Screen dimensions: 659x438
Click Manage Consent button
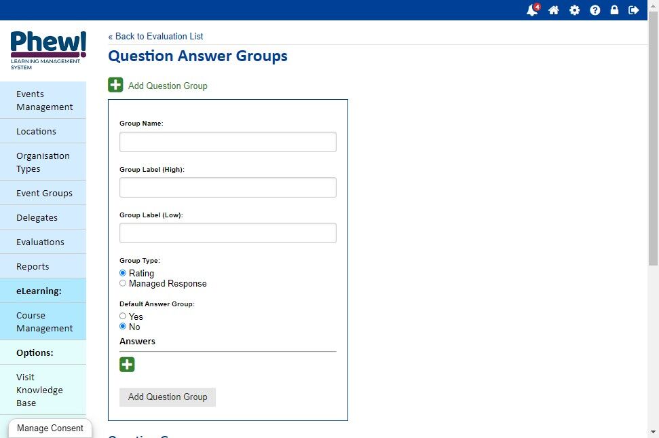pos(50,428)
